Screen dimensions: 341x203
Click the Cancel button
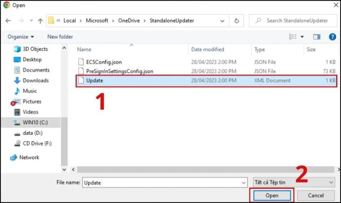[316, 195]
